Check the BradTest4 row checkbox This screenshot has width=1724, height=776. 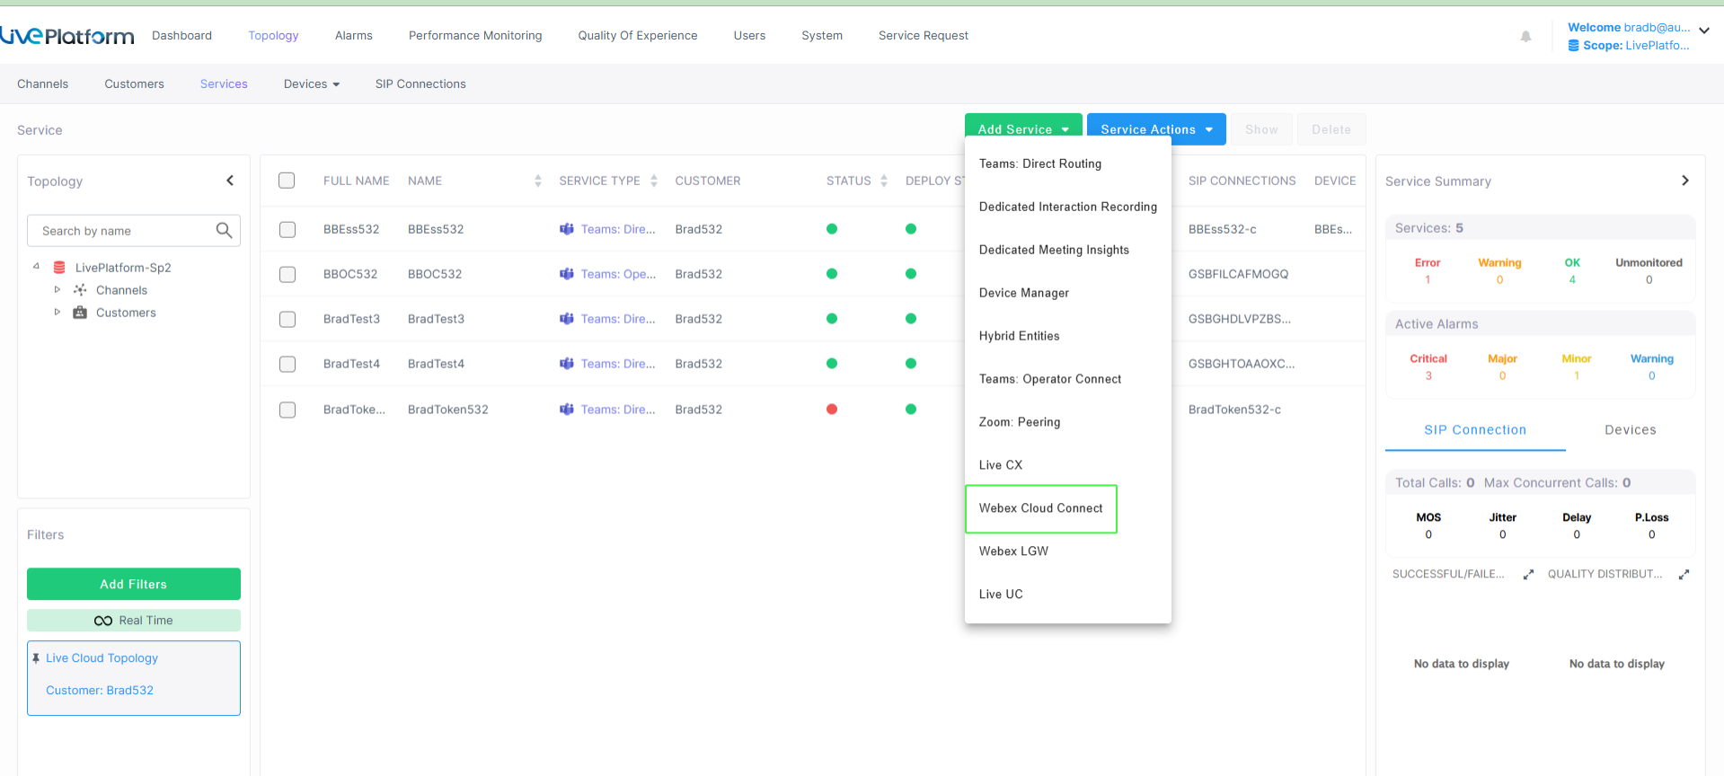pos(287,365)
